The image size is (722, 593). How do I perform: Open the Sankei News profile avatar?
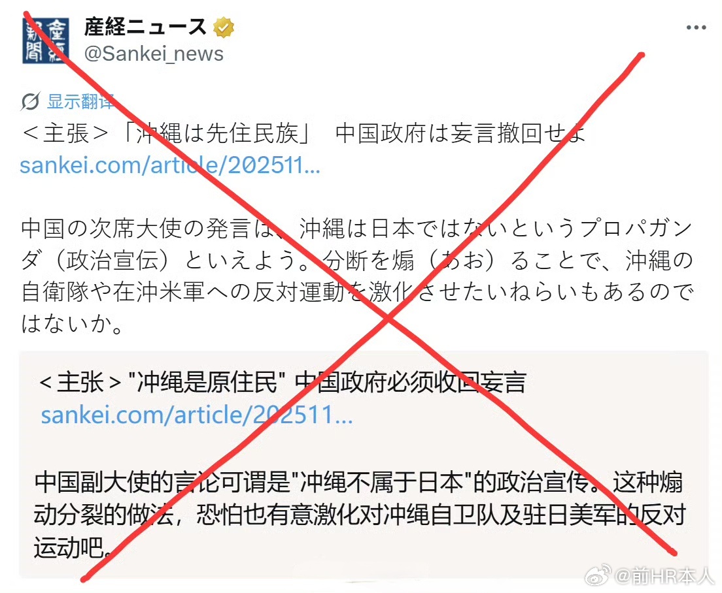point(46,40)
